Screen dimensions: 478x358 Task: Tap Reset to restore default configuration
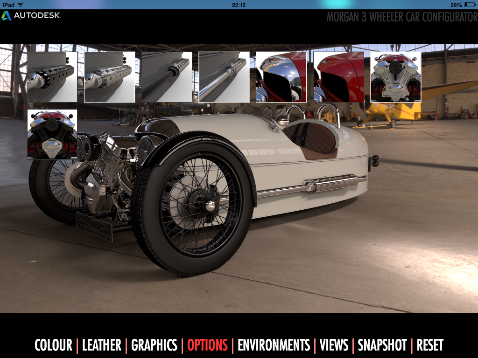pos(430,345)
